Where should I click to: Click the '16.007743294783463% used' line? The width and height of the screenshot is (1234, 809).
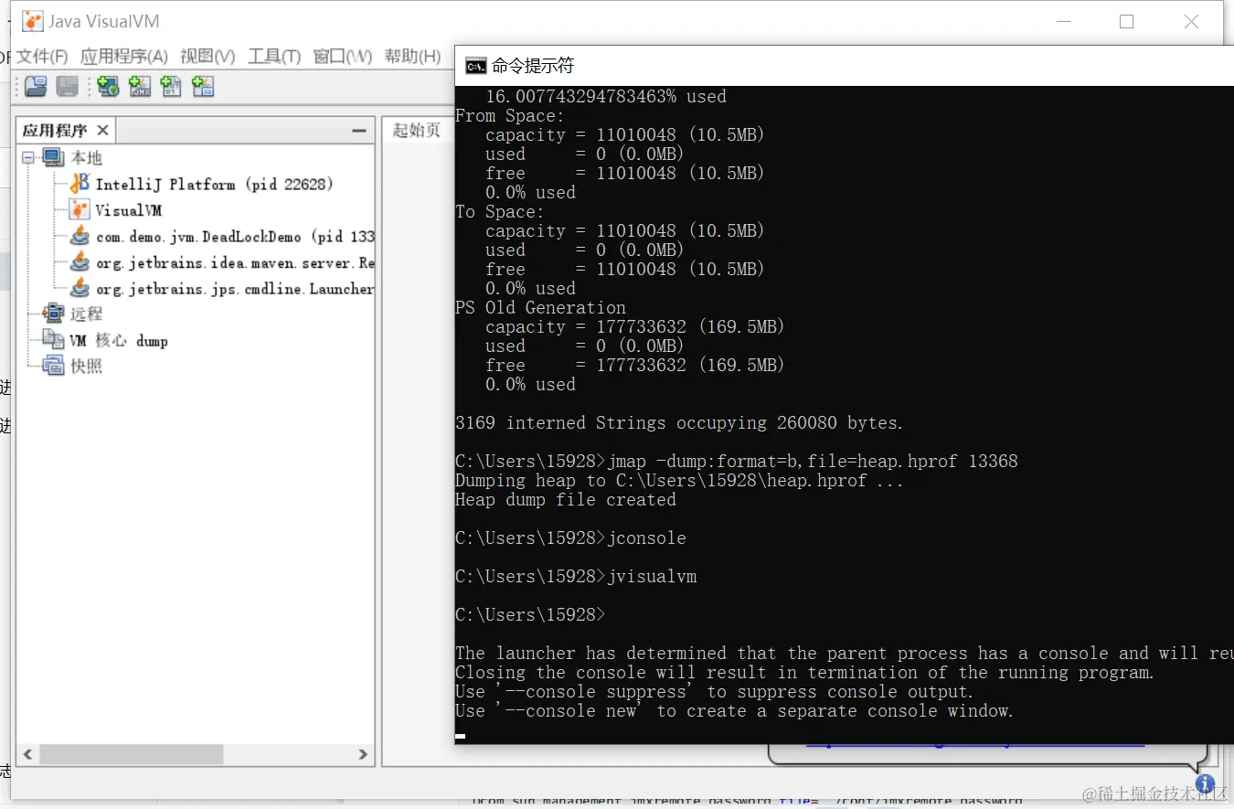point(606,97)
